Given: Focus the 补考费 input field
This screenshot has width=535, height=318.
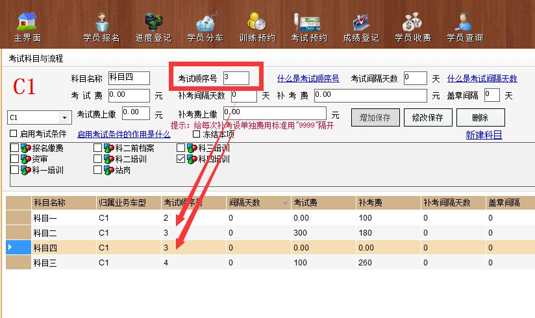Looking at the screenshot, I should tap(370, 95).
